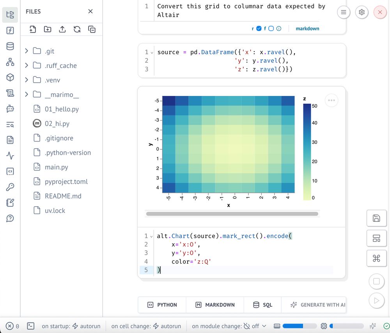Click the AI sparkle status bar icon
This screenshot has width=390, height=333.
(372, 326)
